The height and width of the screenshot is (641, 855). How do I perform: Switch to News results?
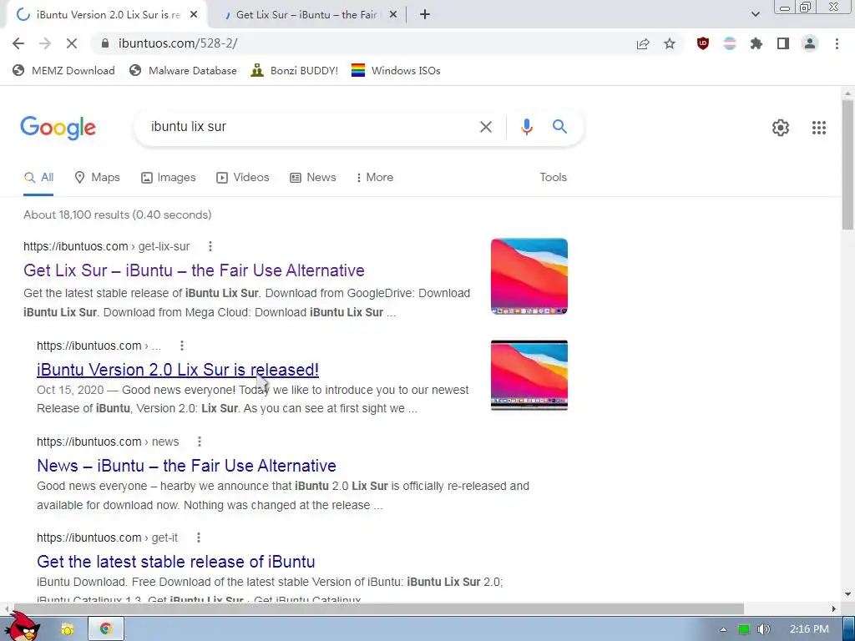tap(312, 177)
